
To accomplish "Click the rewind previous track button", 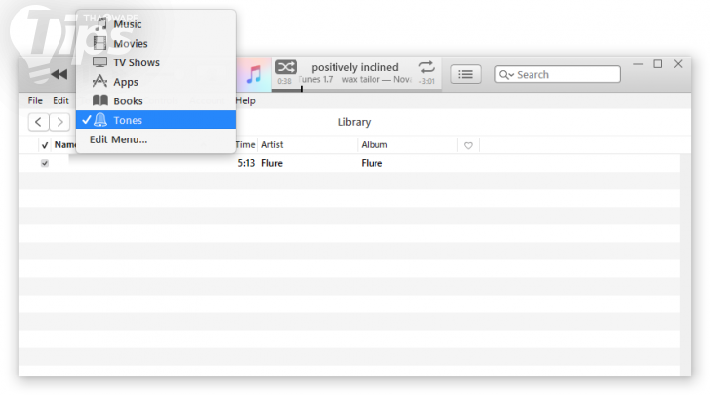I will click(x=59, y=74).
